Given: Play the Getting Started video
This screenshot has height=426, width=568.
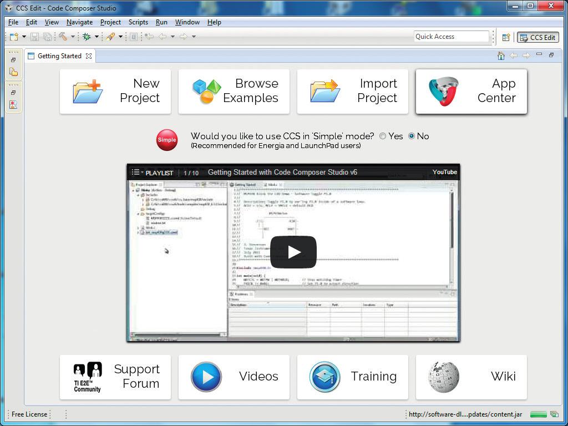Looking at the screenshot, I should 293,252.
